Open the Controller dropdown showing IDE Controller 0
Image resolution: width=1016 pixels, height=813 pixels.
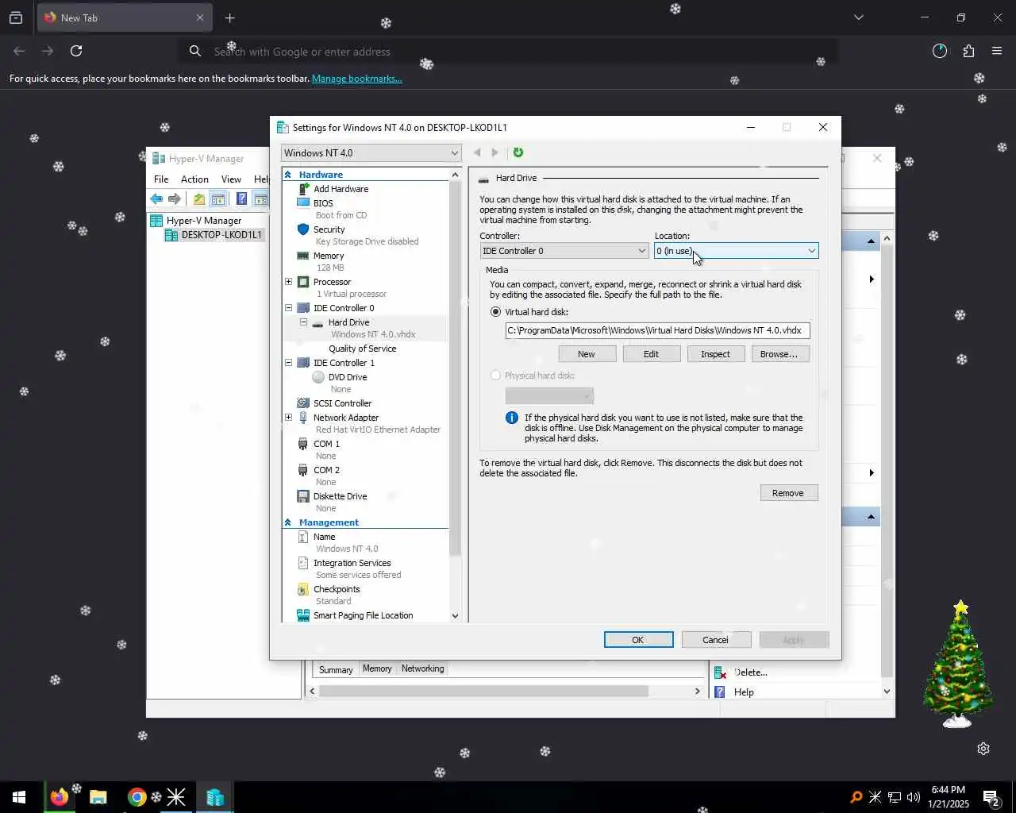(564, 251)
